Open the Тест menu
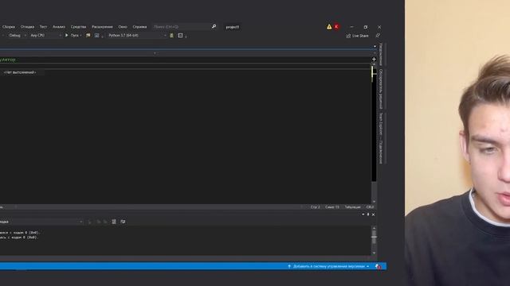Viewport: 510px width, 286px height. click(x=43, y=27)
